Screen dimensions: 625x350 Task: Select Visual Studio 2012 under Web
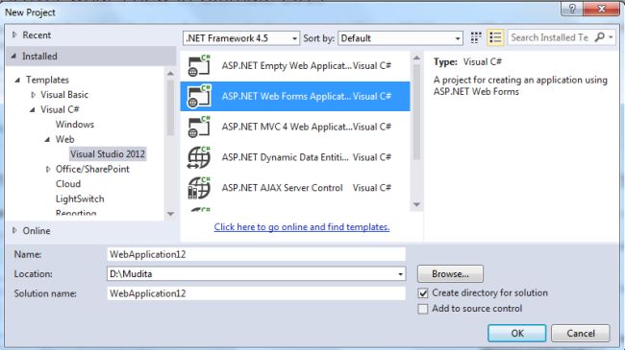click(x=108, y=154)
